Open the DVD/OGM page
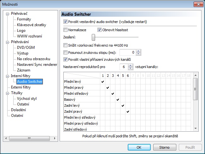Viewport: 205px width, 154px height. click(26, 48)
